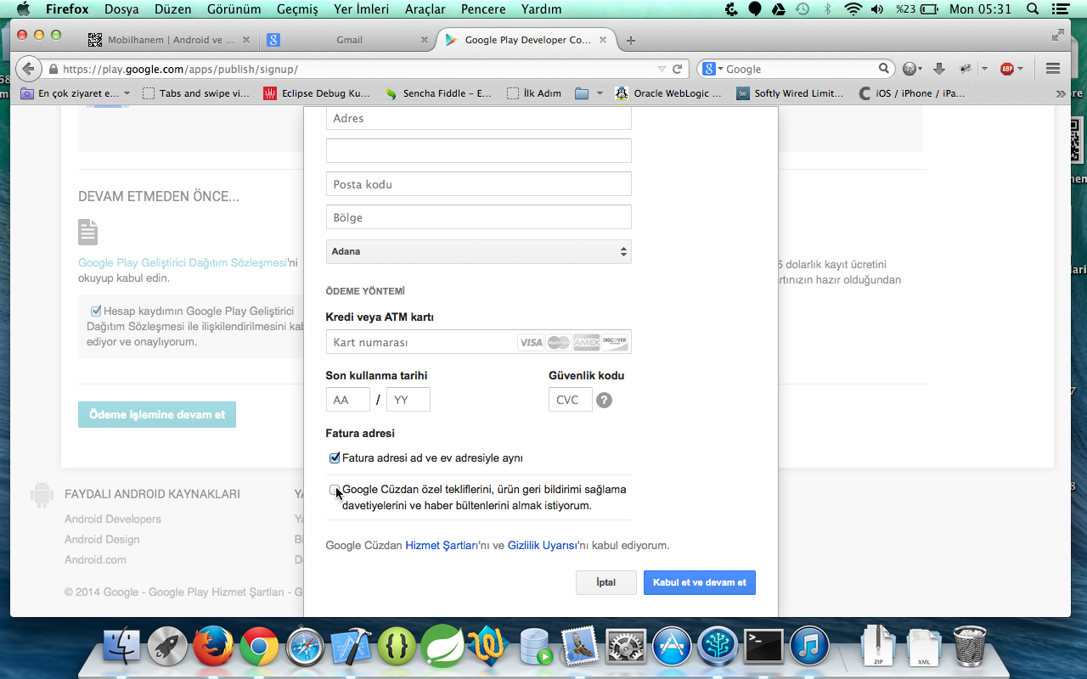
Task: Open the Firefox hamburger menu
Action: [1053, 69]
